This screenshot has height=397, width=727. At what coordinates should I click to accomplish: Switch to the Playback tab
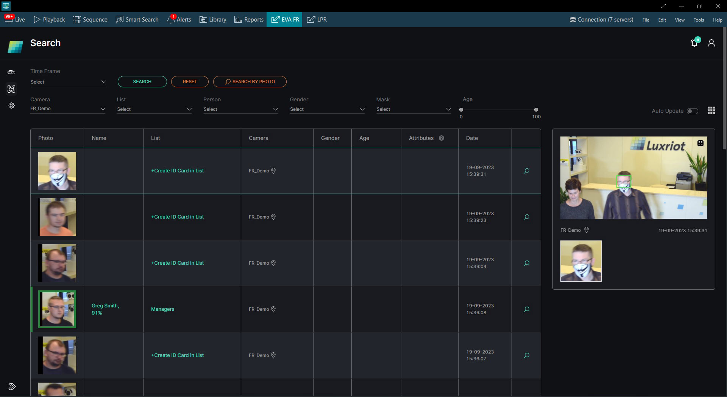(49, 20)
